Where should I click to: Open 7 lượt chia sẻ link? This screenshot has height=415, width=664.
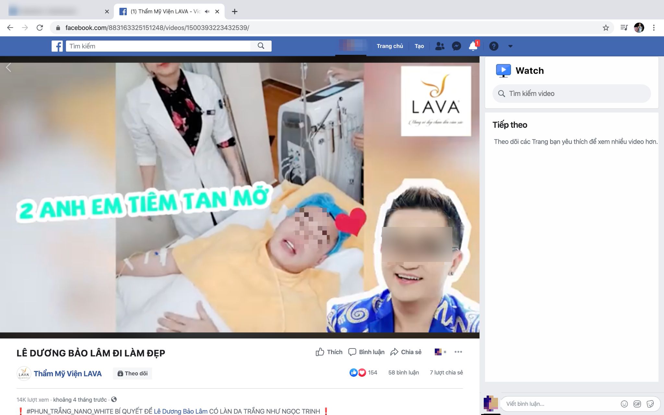(x=446, y=373)
